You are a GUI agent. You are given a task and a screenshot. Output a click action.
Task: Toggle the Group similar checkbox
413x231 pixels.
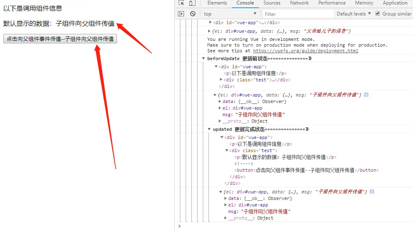point(378,13)
